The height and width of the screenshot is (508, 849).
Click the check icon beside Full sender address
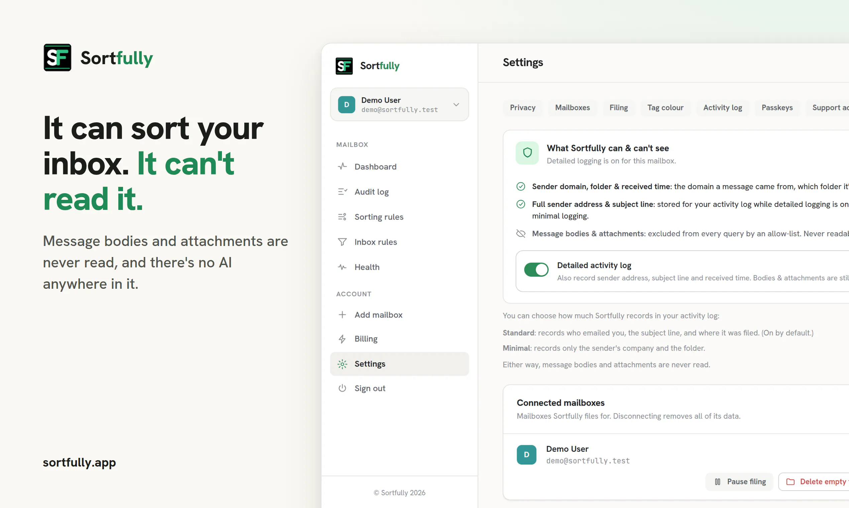click(x=520, y=204)
